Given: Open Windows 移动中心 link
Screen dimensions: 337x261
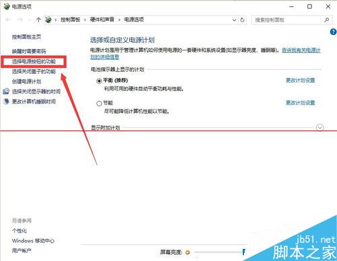Looking at the screenshot, I should click(33, 241).
